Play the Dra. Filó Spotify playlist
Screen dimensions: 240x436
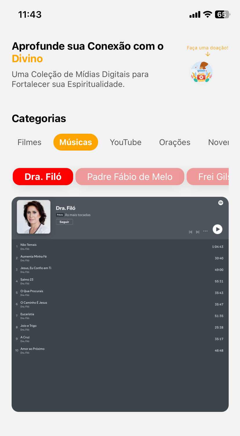click(217, 229)
